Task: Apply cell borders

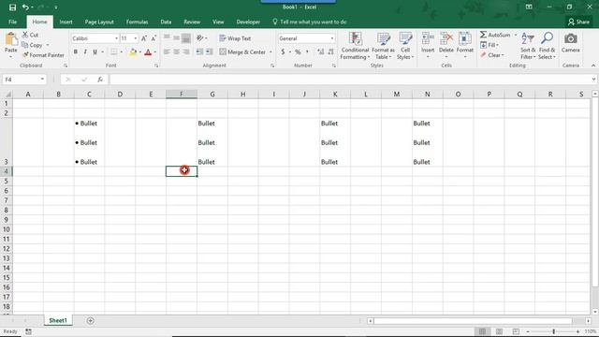Action: coord(114,52)
